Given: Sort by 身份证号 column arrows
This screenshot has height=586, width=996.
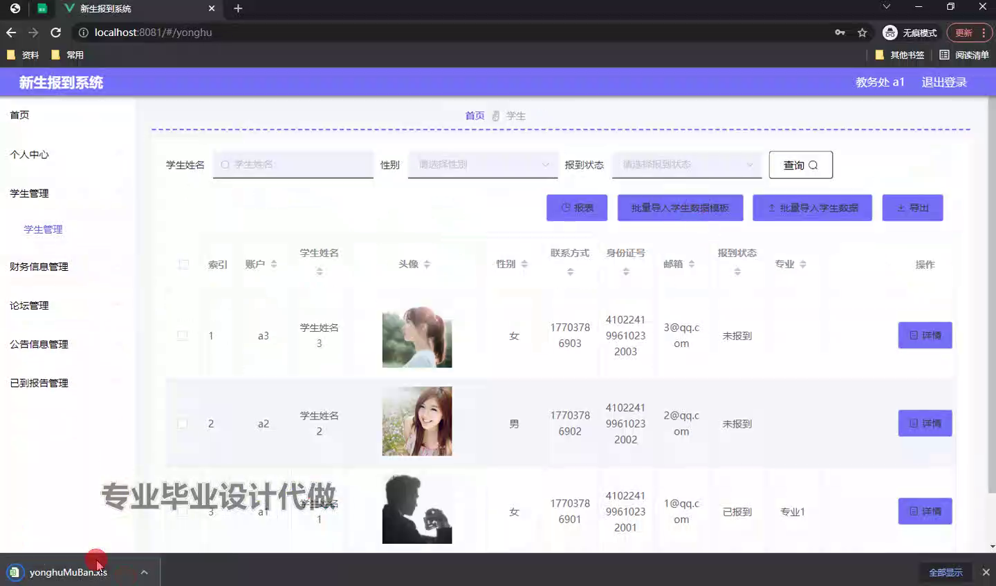Looking at the screenshot, I should [626, 272].
